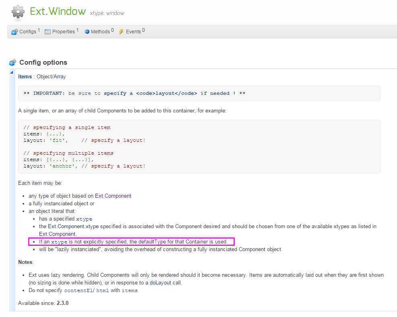Click the IMPORTANT layout code block
Image resolution: width=397 pixels, height=317 pixels.
(199, 93)
